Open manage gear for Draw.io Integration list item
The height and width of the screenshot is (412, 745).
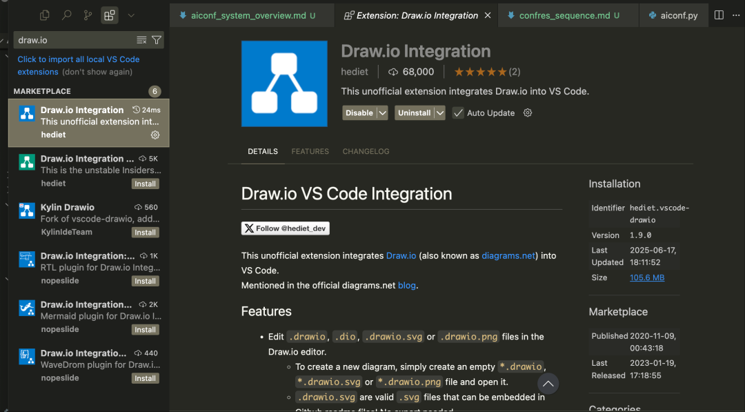[x=155, y=135]
